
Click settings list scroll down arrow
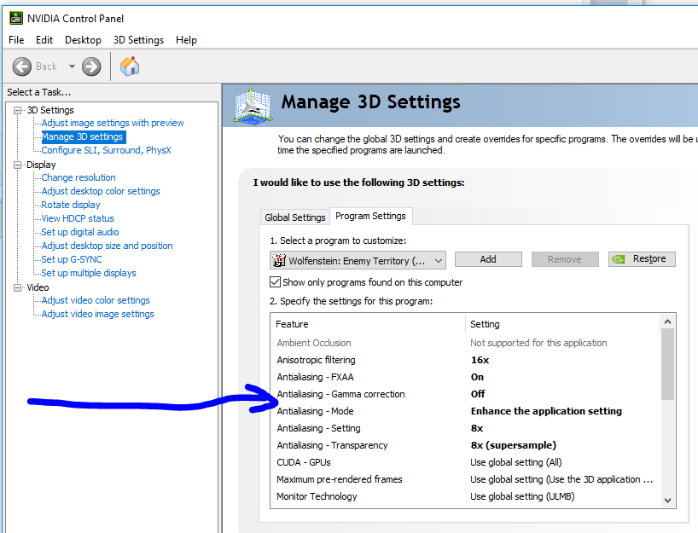coord(667,500)
